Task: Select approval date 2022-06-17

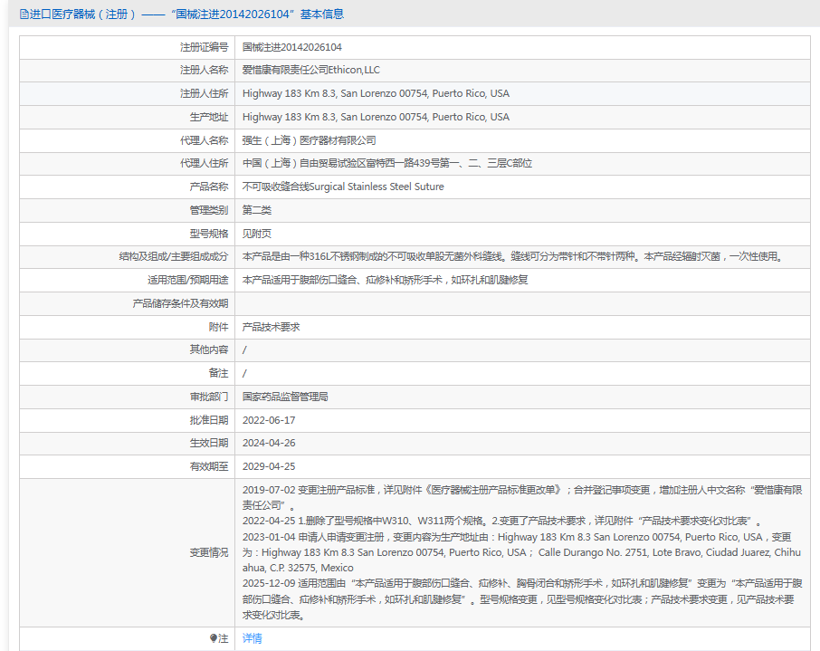Action: (x=269, y=420)
